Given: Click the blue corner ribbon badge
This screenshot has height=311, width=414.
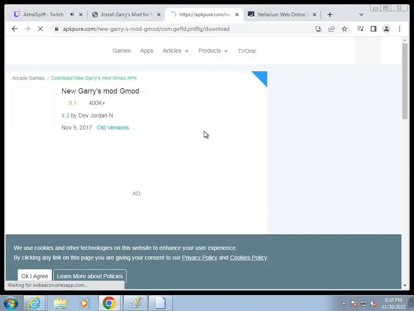Looking at the screenshot, I should pyautogui.click(x=262, y=77).
